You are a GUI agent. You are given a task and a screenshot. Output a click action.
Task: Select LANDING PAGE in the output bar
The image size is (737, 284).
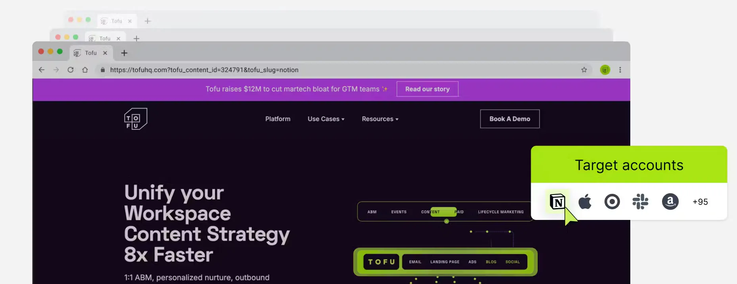point(445,262)
